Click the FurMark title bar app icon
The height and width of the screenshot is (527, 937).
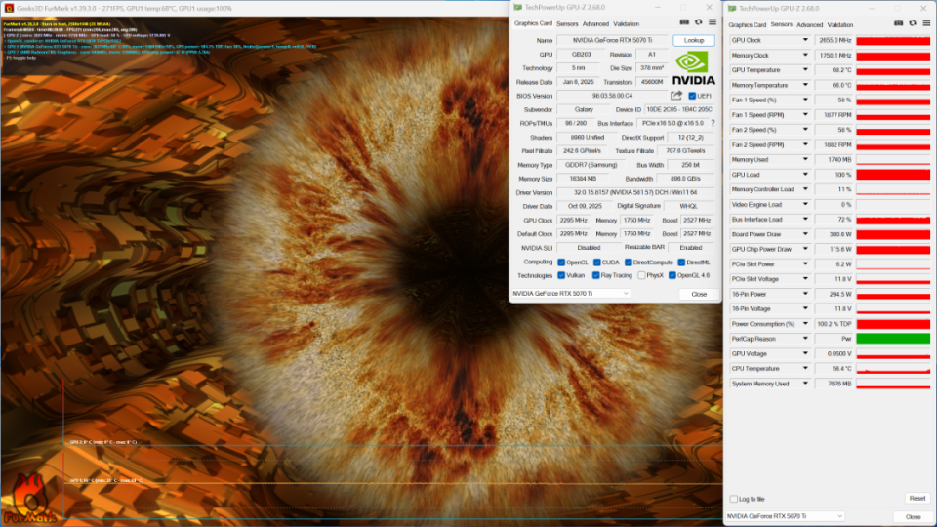(9, 9)
